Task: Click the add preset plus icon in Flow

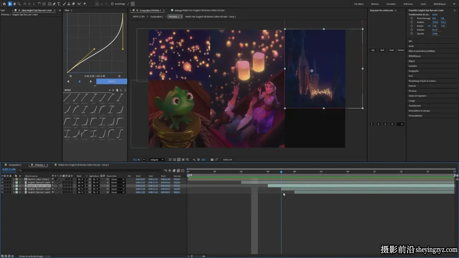Action: pyautogui.click(x=113, y=90)
